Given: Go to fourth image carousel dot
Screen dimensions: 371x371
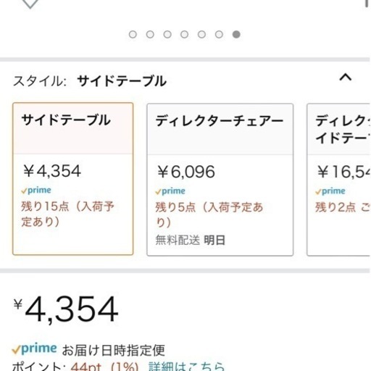Looking at the screenshot, I should point(184,35).
